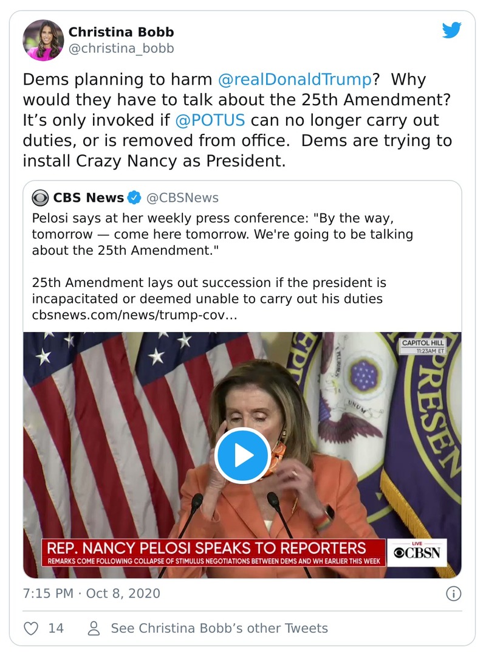Viewport: 486px width, 656px height.
Task: Click the CBSN live logo in video
Action: coord(417,553)
